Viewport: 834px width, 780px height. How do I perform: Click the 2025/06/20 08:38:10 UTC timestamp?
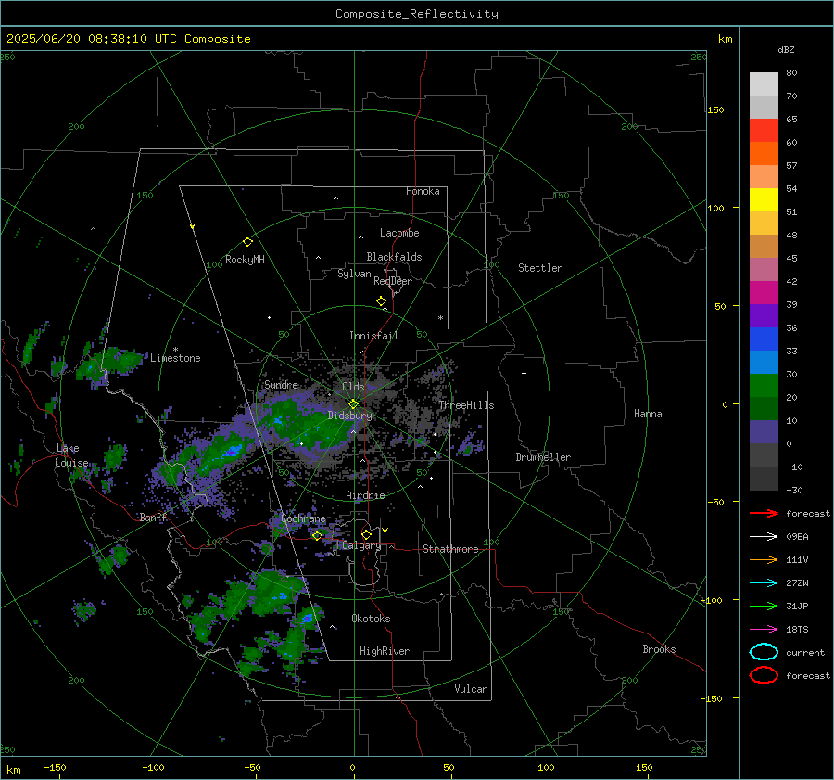pyautogui.click(x=92, y=39)
